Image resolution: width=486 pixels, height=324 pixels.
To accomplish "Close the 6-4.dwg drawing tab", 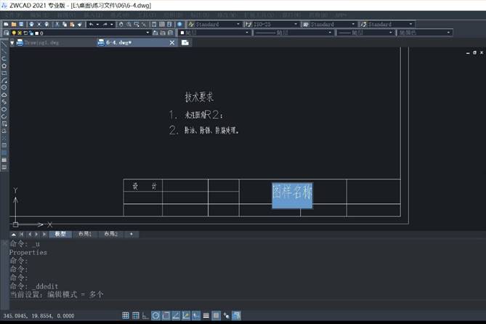I will click(172, 43).
